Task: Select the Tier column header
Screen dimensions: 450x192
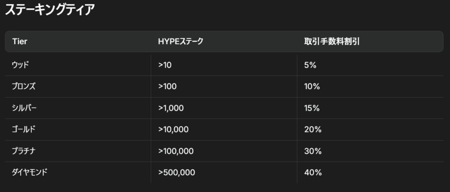Action: (x=20, y=42)
